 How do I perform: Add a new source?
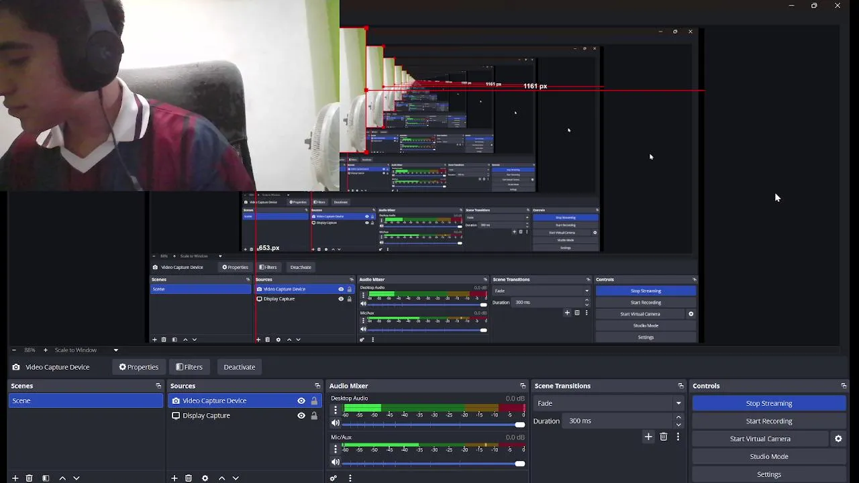tap(174, 478)
